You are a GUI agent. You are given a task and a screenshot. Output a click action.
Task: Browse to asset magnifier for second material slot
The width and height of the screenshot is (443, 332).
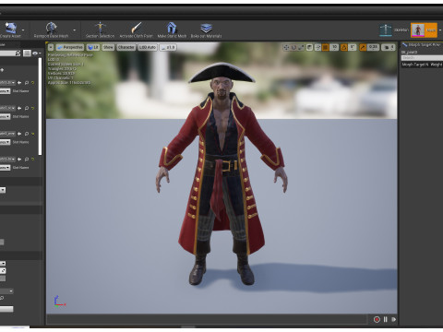point(27,108)
